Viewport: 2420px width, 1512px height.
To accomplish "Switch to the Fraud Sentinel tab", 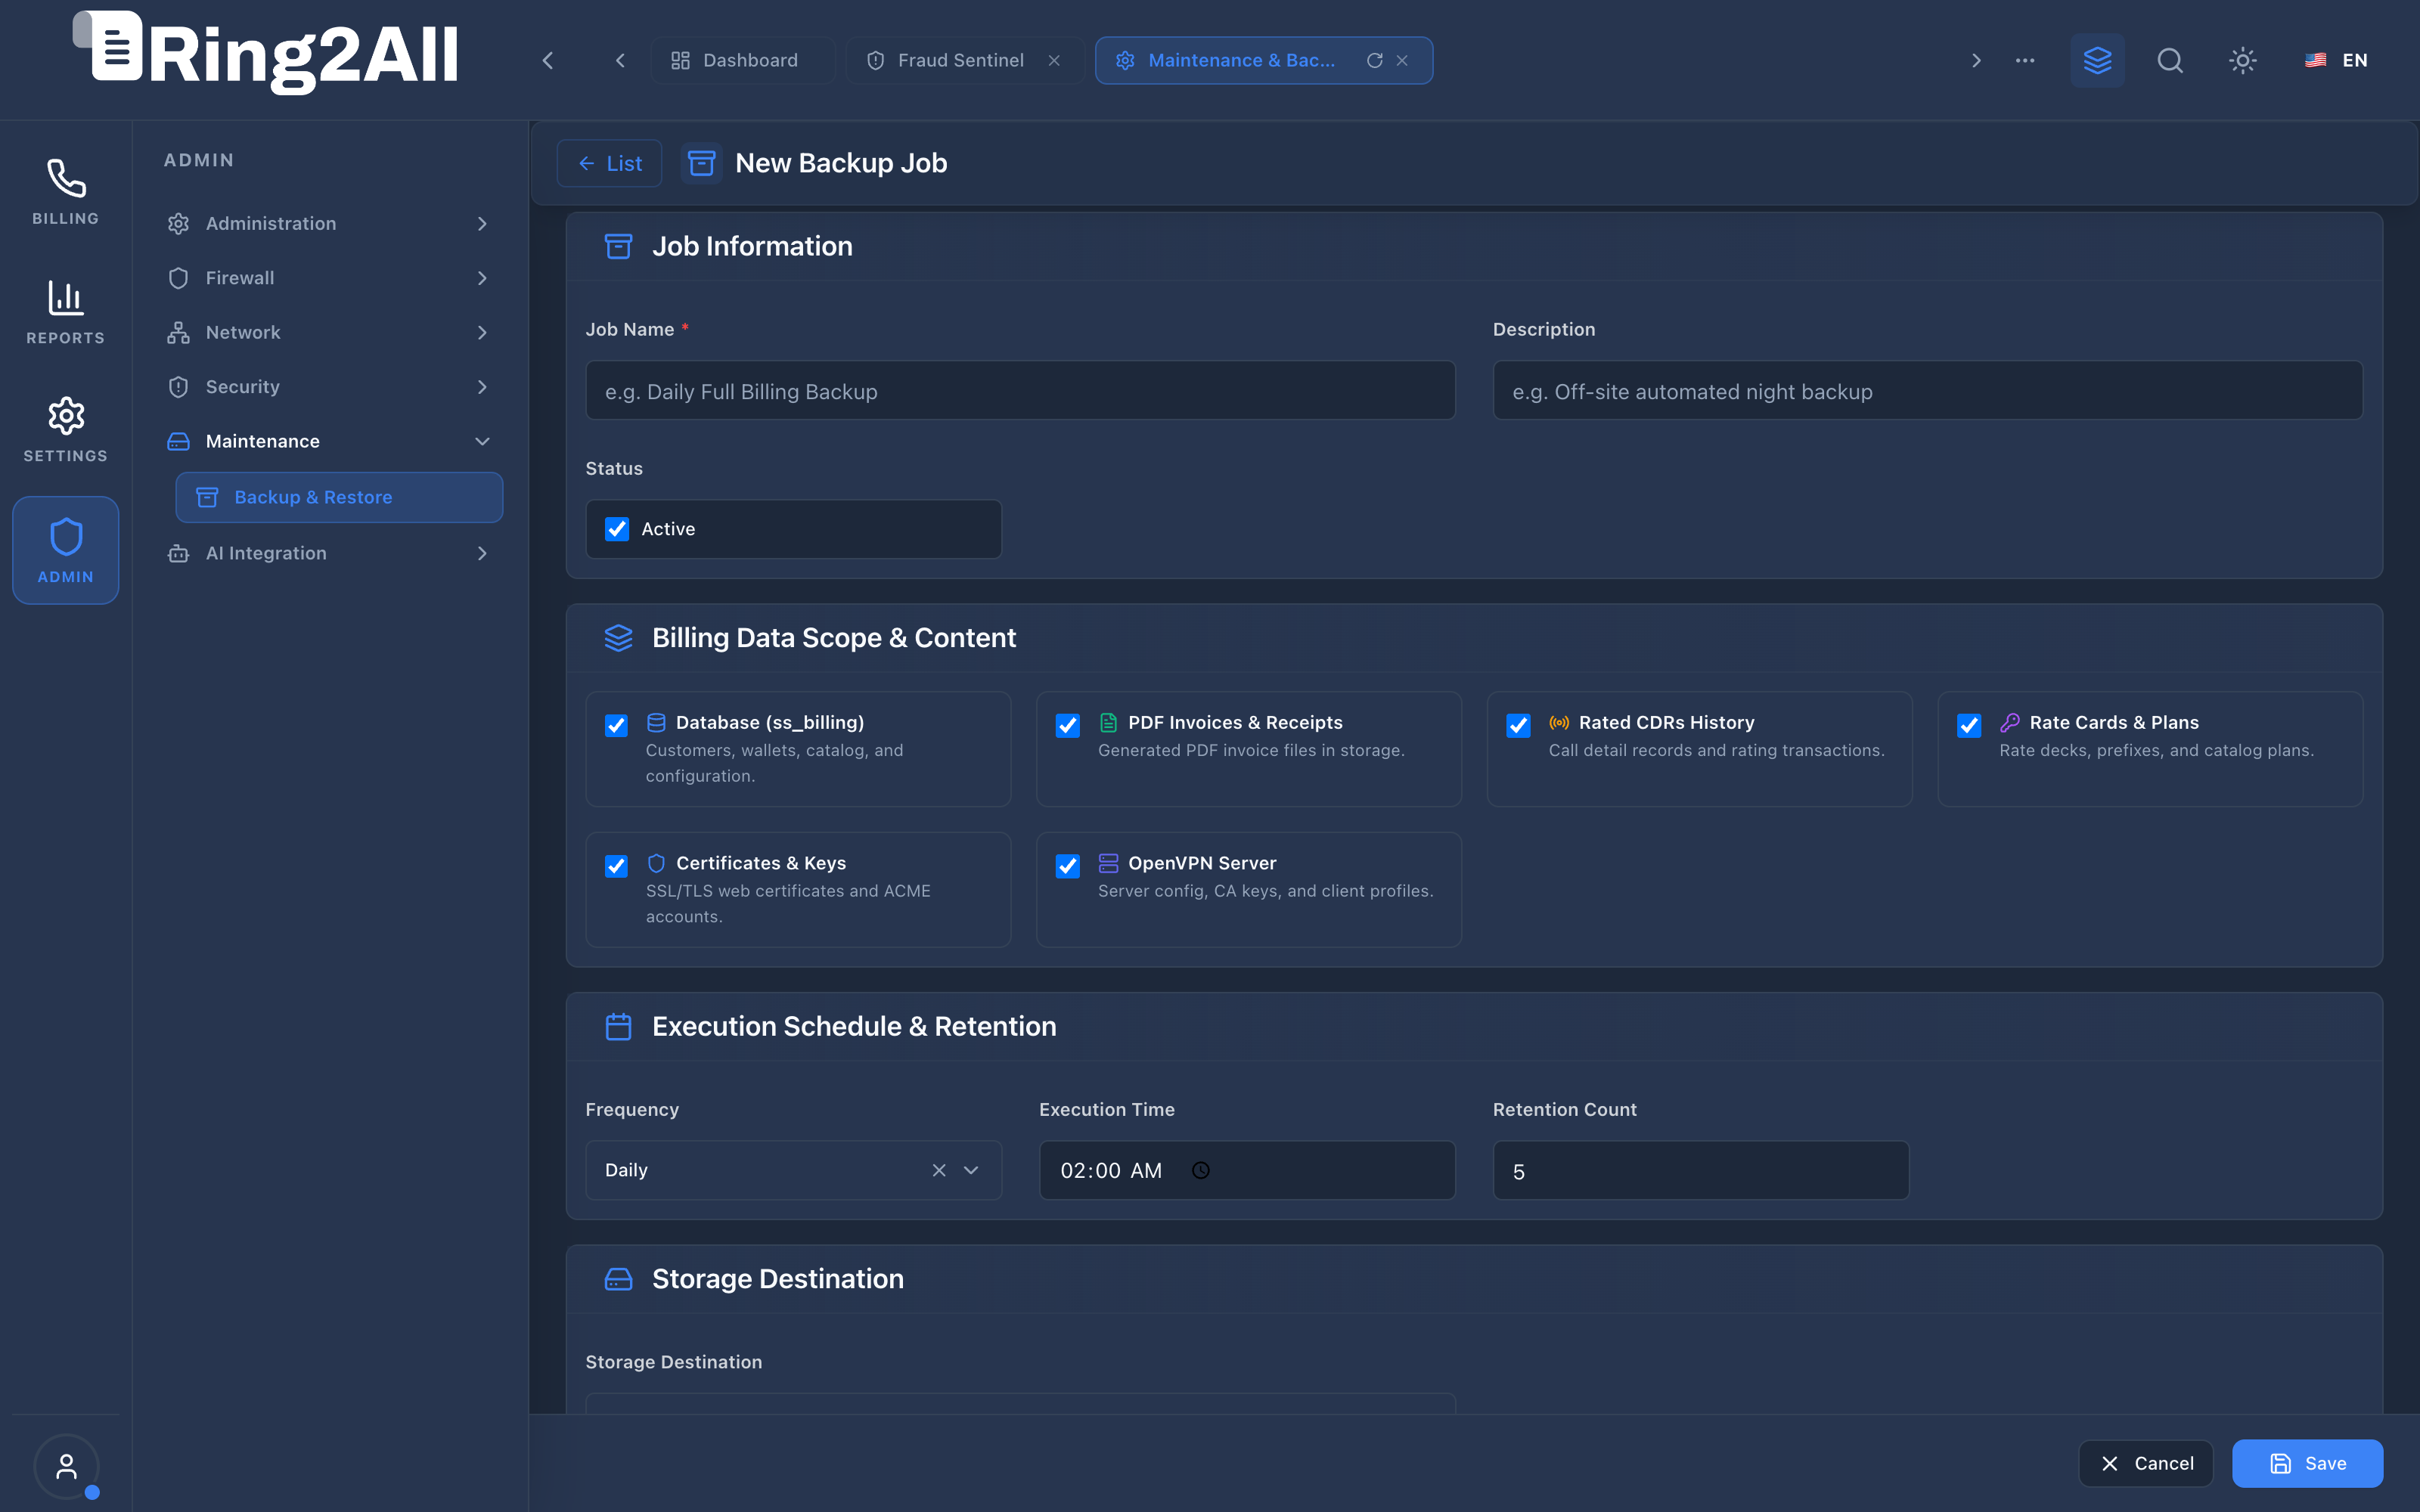I will click(965, 60).
